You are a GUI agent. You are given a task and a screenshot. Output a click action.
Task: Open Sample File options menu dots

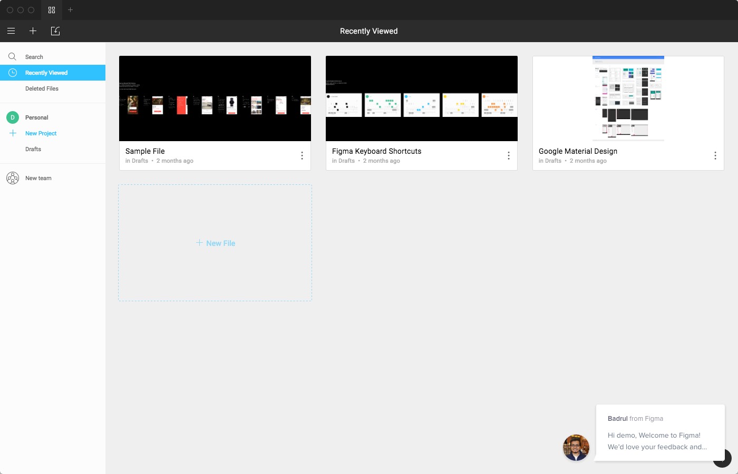pos(302,155)
